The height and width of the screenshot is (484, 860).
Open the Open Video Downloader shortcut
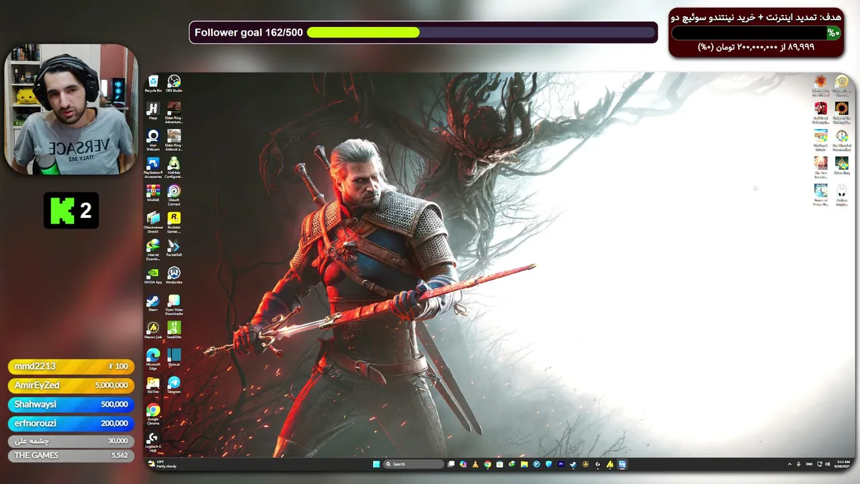pyautogui.click(x=174, y=305)
